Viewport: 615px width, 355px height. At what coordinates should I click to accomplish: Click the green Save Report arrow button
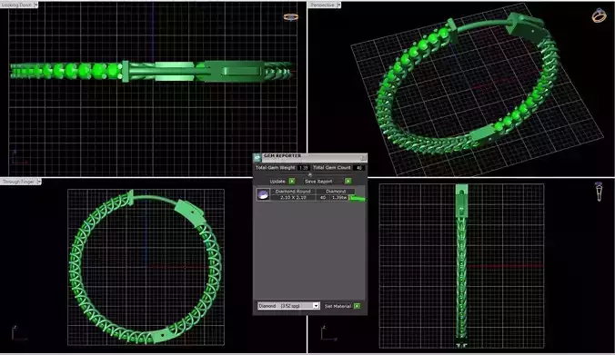tap(348, 182)
